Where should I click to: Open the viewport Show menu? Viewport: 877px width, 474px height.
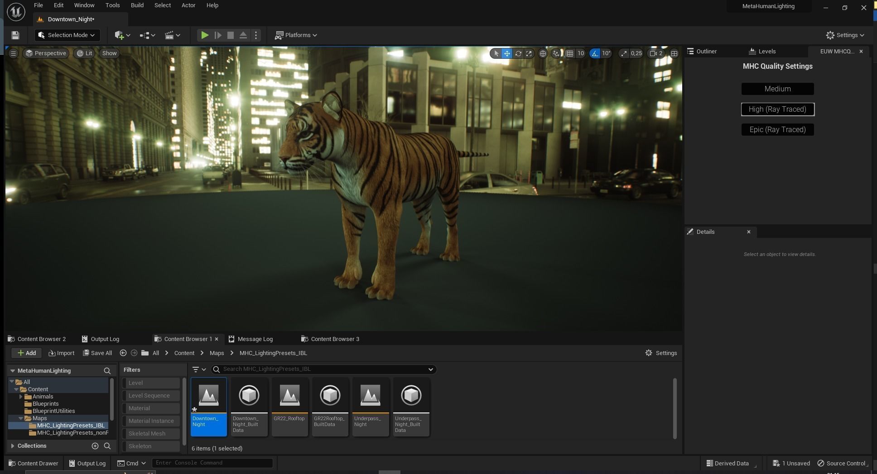[109, 53]
